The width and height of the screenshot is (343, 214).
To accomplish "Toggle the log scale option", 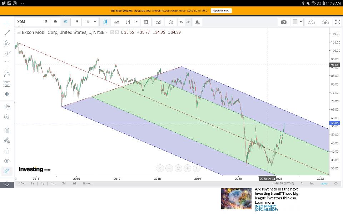I will (312, 183).
